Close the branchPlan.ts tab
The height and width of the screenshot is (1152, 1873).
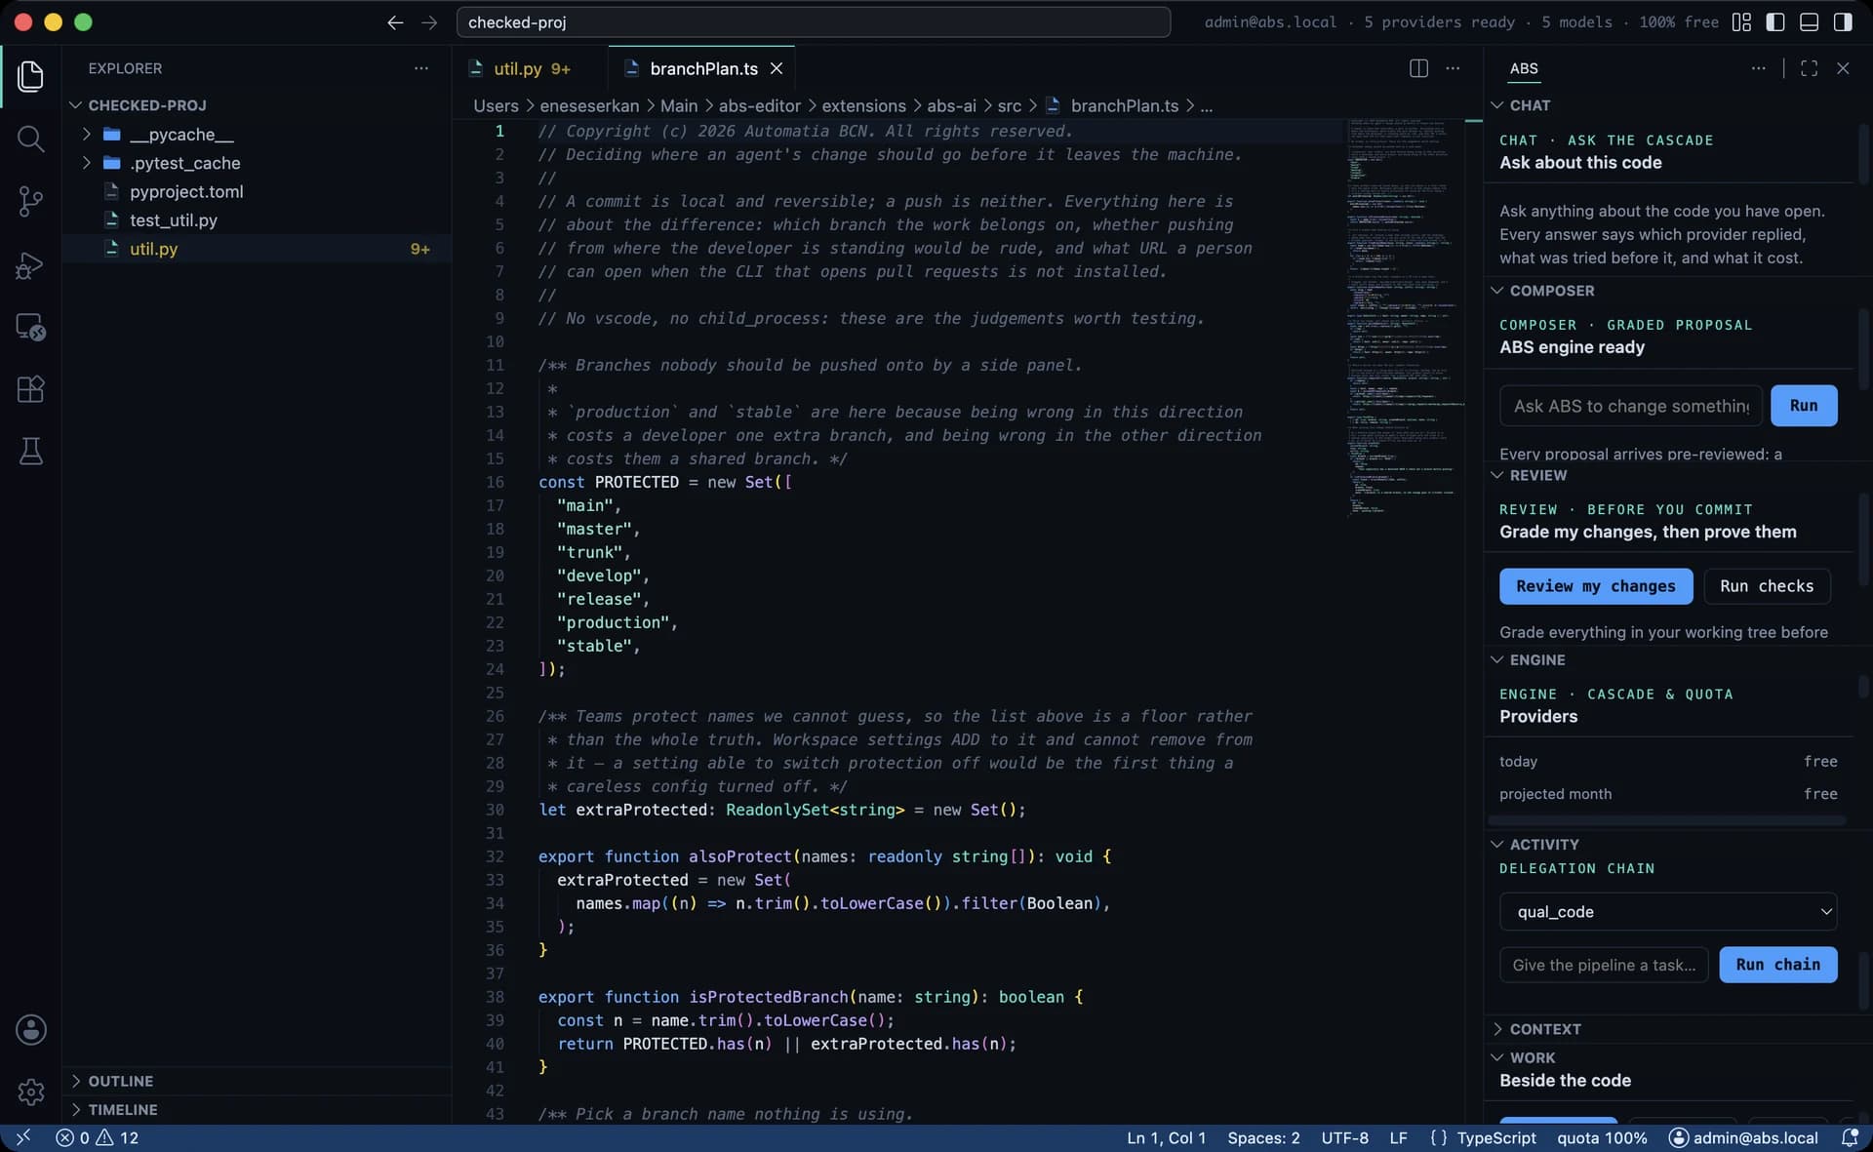[777, 68]
